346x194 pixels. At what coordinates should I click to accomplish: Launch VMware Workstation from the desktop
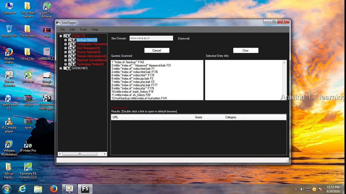point(9,148)
